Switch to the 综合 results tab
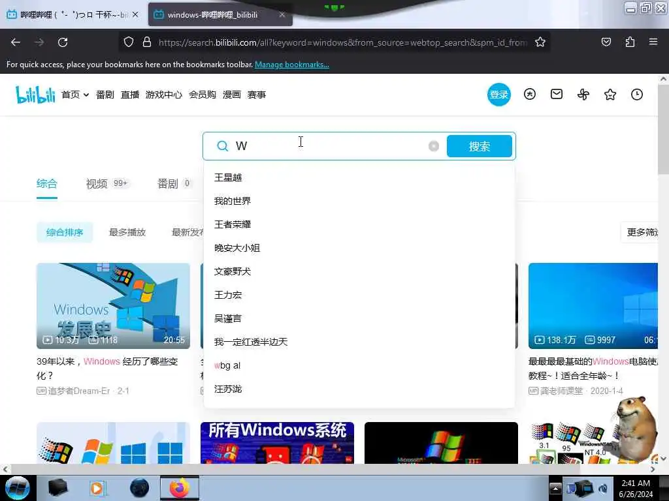 (x=47, y=183)
